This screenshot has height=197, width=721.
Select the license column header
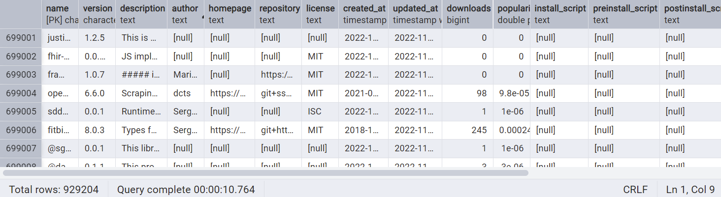320,14
